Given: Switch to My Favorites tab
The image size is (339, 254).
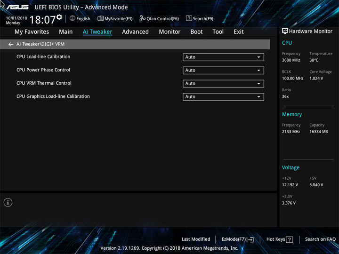Looking at the screenshot, I should coord(32,32).
